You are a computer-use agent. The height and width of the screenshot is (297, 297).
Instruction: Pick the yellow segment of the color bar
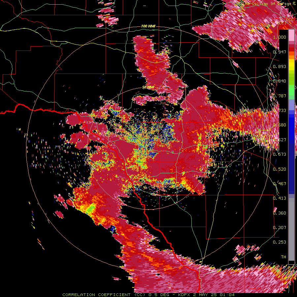click(291, 65)
